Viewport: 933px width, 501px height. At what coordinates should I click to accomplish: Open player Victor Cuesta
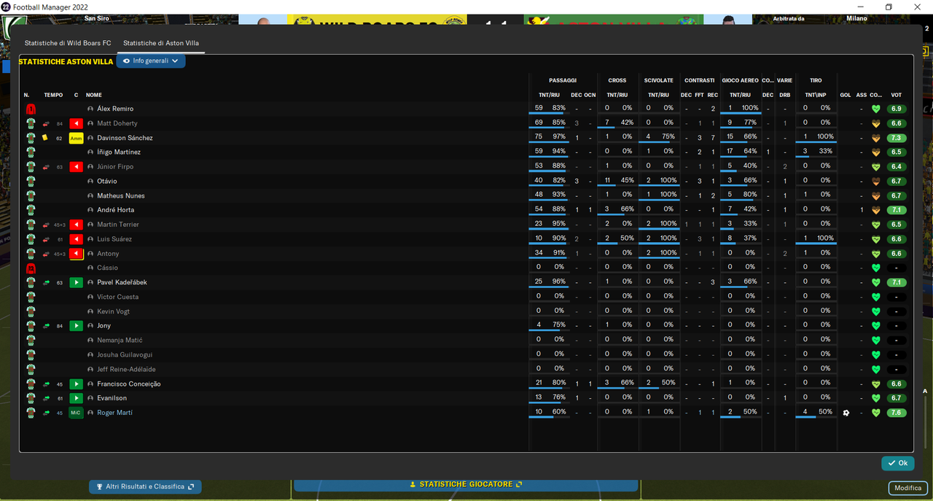click(x=117, y=297)
